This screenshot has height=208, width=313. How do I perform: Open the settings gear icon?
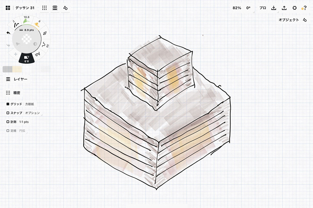[294, 8]
